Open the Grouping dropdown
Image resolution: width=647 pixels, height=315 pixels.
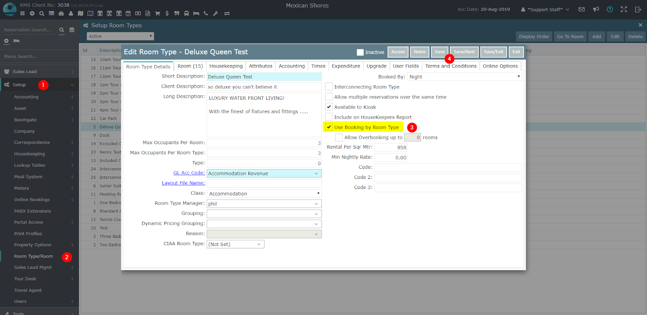(264, 214)
